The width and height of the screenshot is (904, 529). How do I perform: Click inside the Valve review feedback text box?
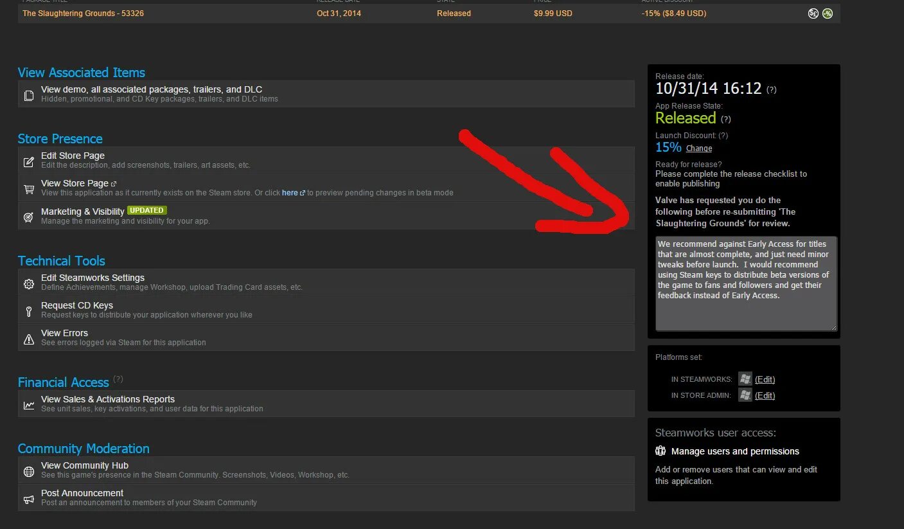click(x=746, y=283)
